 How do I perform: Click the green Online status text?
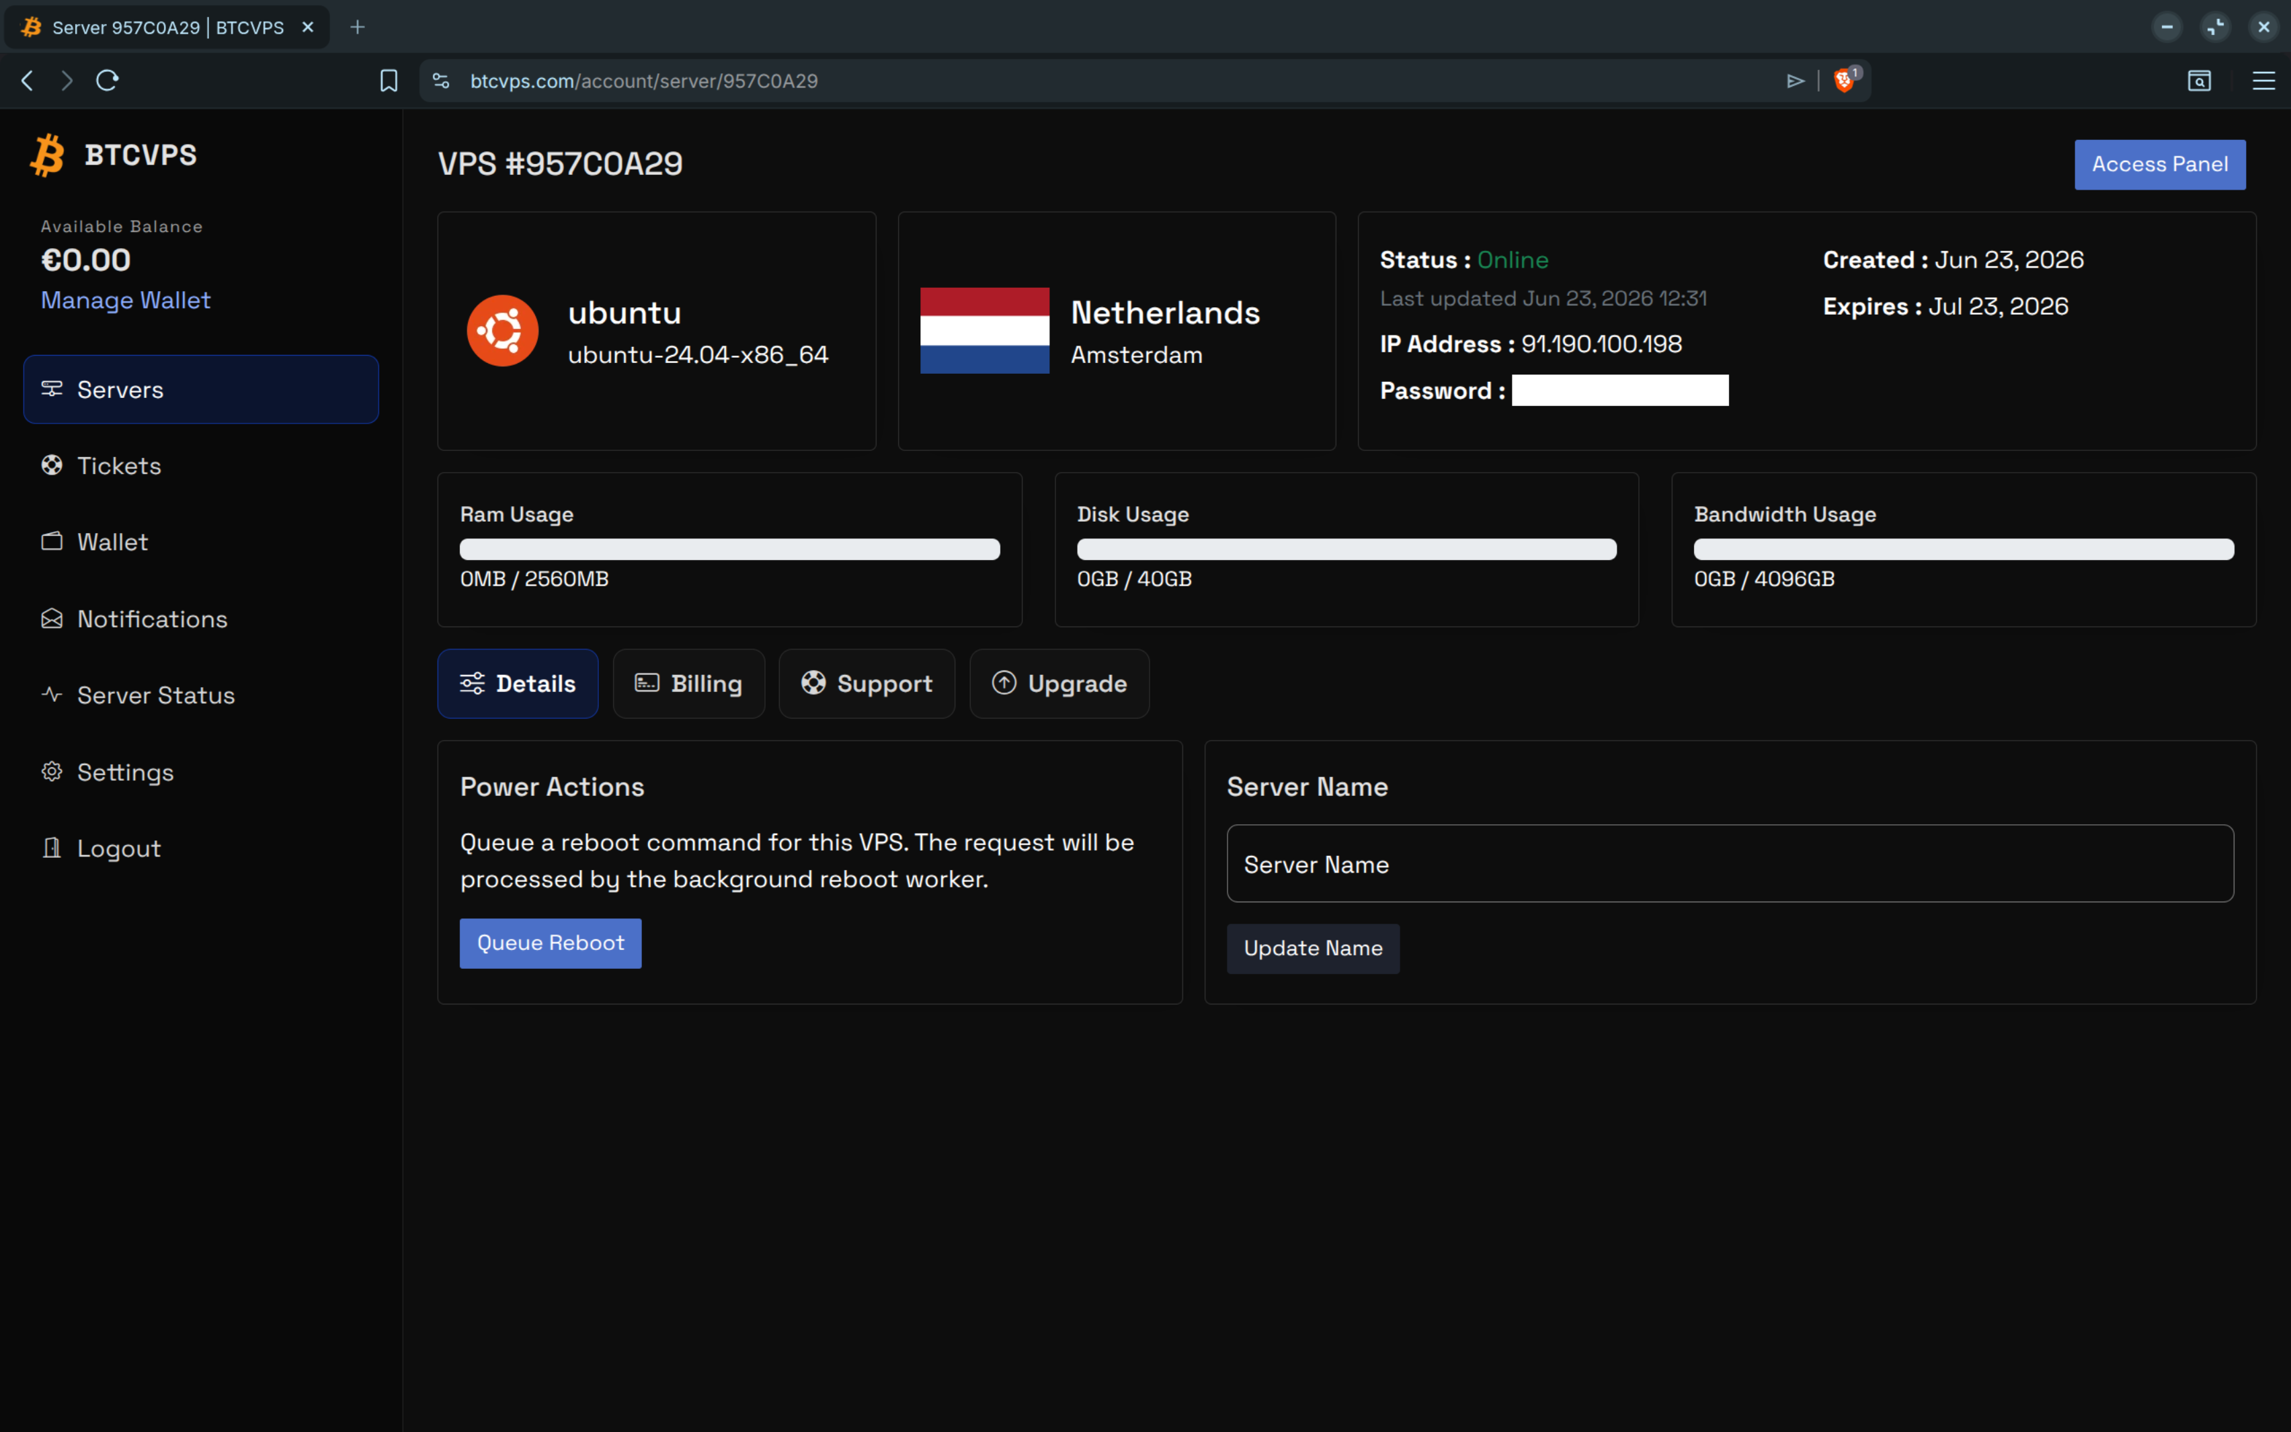coord(1513,260)
